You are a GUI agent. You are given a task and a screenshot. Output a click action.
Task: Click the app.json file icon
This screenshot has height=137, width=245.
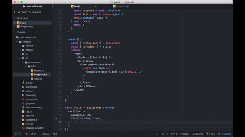point(23,116)
